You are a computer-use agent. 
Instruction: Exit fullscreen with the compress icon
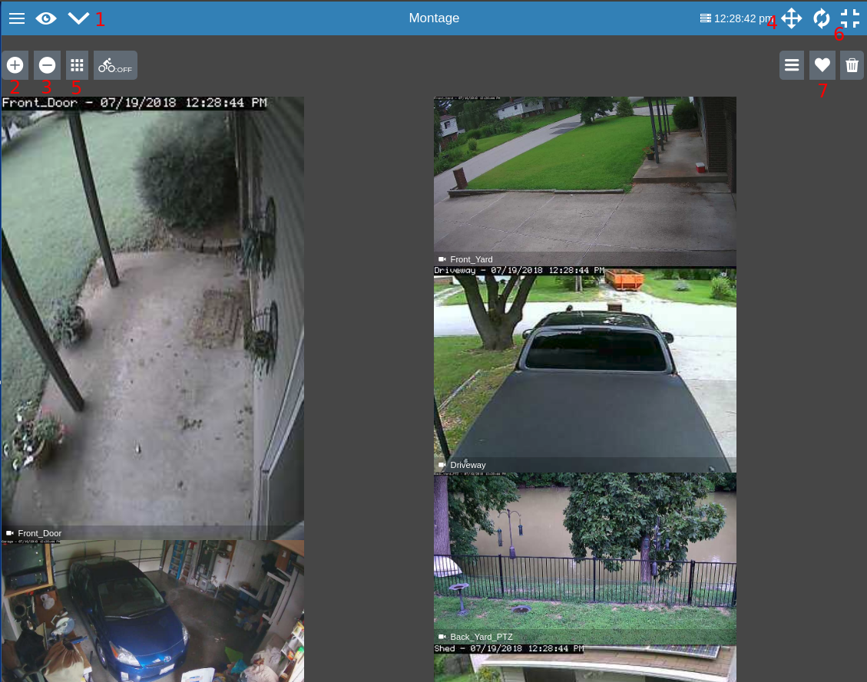tap(850, 18)
